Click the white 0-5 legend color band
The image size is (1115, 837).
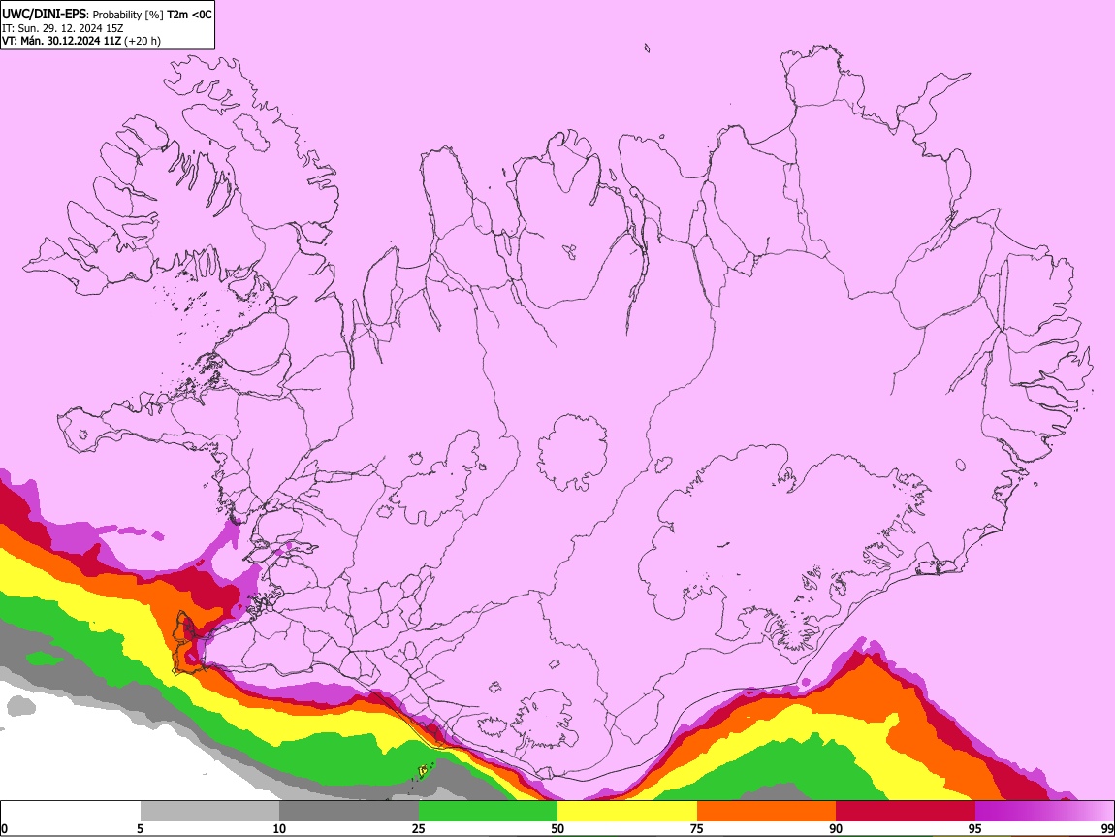coord(71,812)
